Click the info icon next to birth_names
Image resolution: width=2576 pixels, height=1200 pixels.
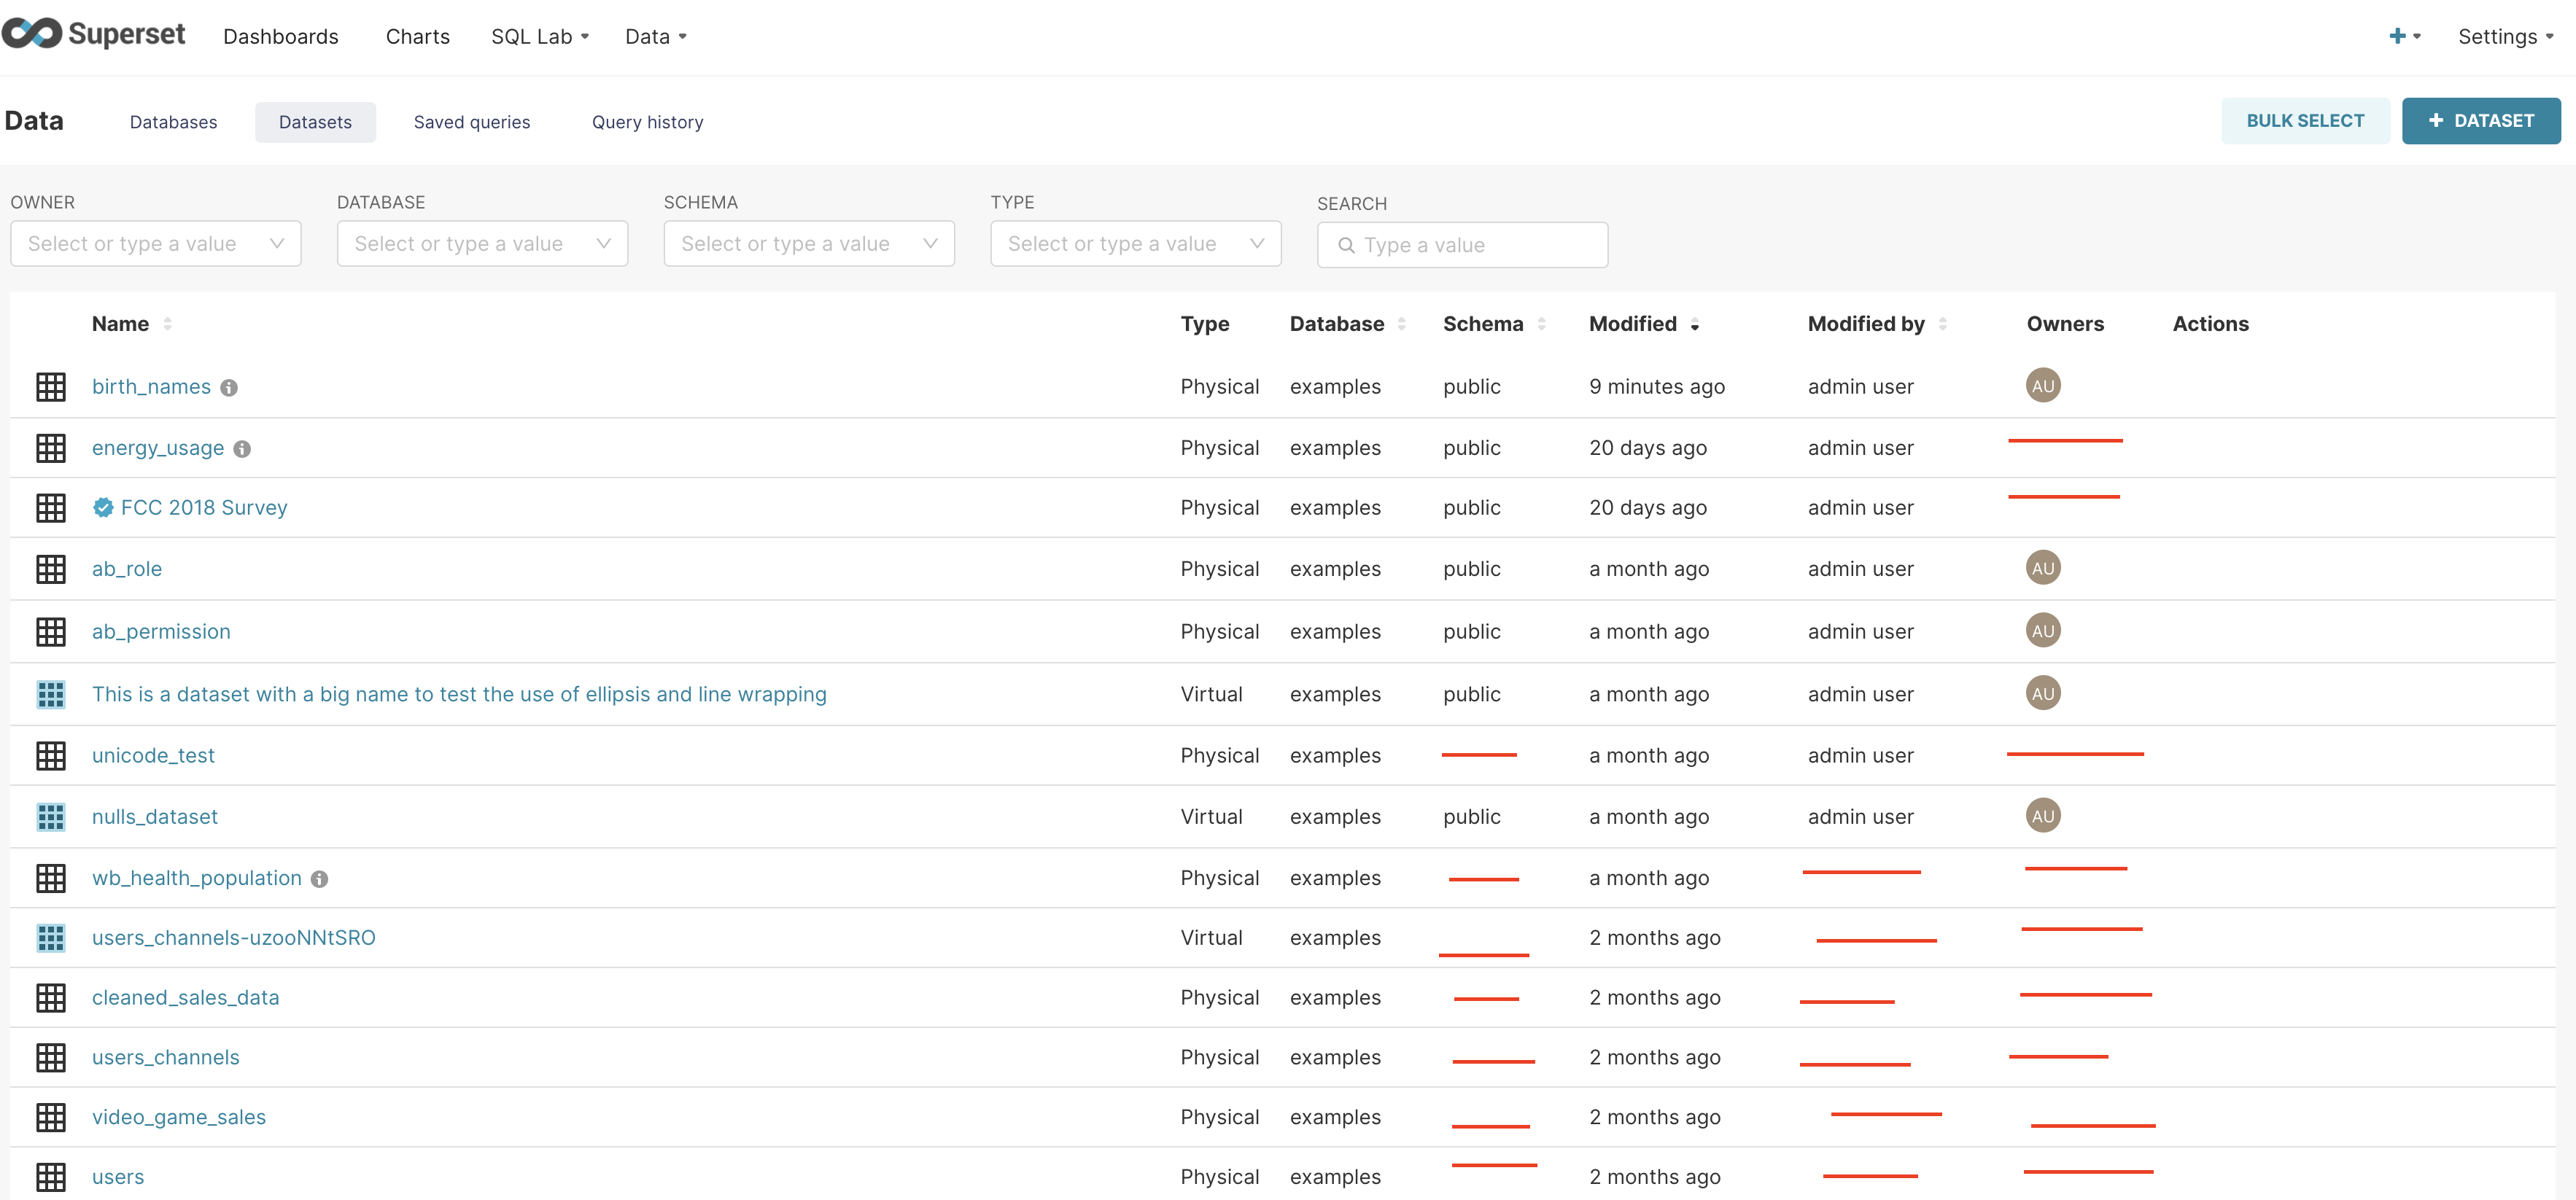[x=229, y=388]
